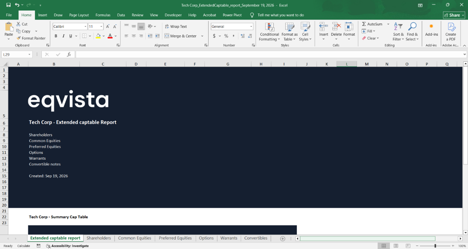Open the Orientation text rotation tool
468x249 pixels.
click(x=150, y=26)
